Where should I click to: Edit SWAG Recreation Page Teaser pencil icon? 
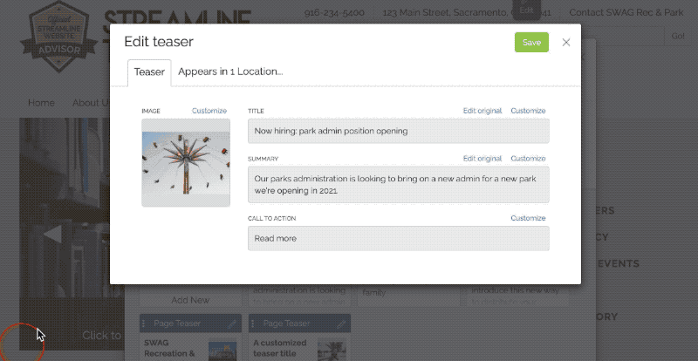tap(232, 324)
